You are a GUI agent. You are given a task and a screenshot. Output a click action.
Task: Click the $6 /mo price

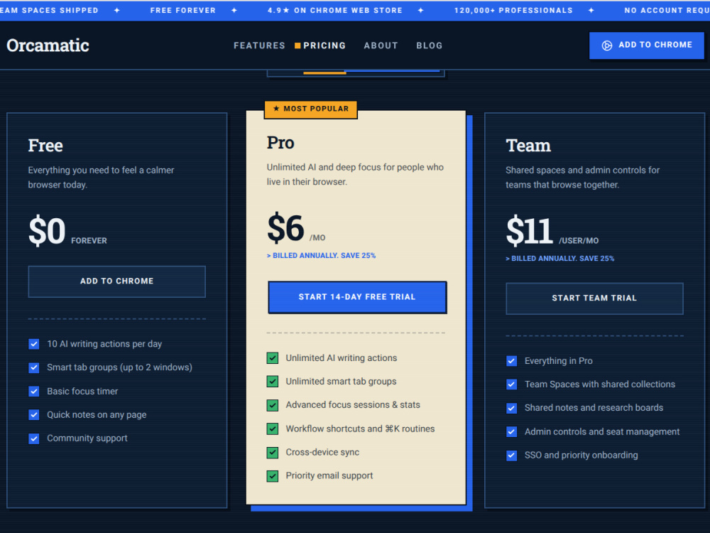[296, 229]
